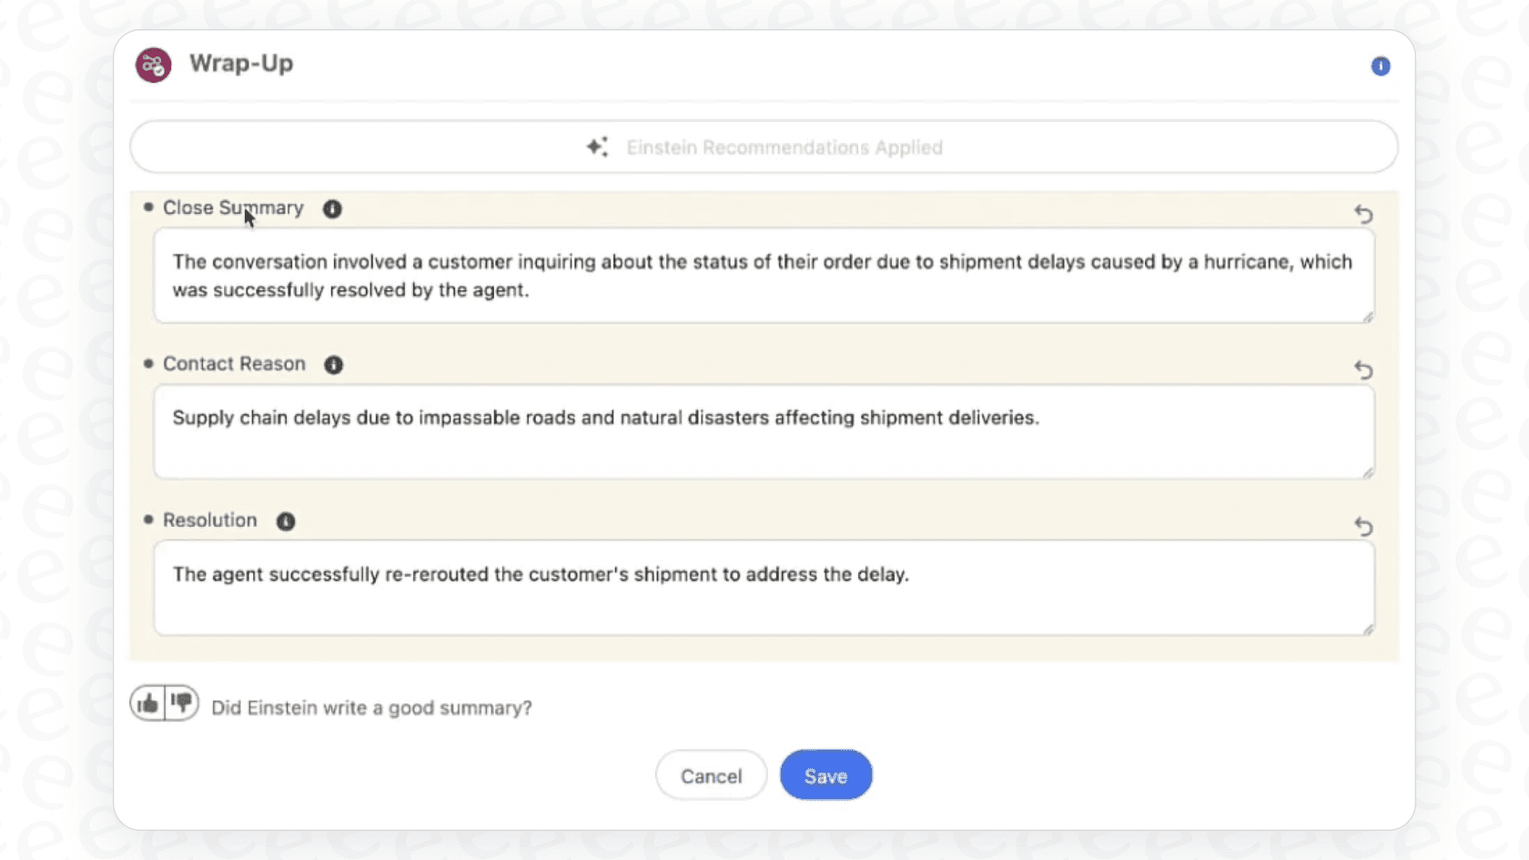This screenshot has height=860, width=1529.
Task: View info tooltip beside Contact Reason label
Action: pyautogui.click(x=333, y=365)
